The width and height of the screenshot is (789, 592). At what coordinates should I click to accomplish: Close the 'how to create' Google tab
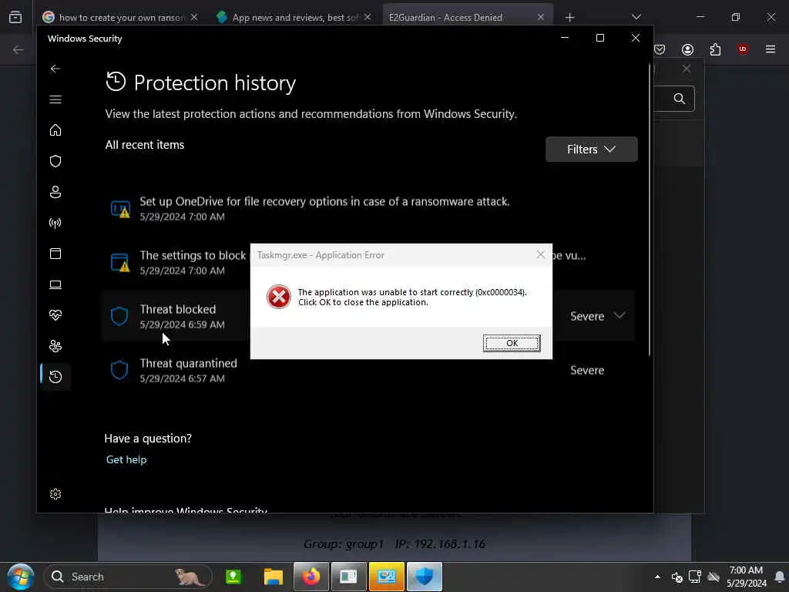[x=194, y=17]
